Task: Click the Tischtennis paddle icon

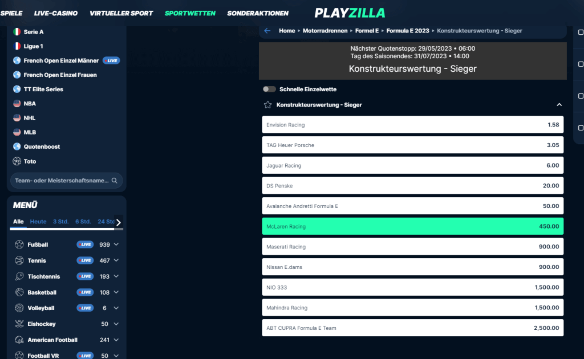Action: pyautogui.click(x=19, y=276)
